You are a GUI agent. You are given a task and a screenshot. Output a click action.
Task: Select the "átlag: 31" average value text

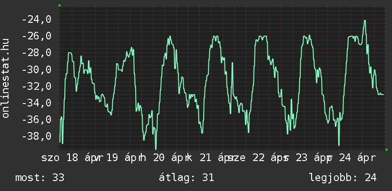pyautogui.click(x=187, y=178)
